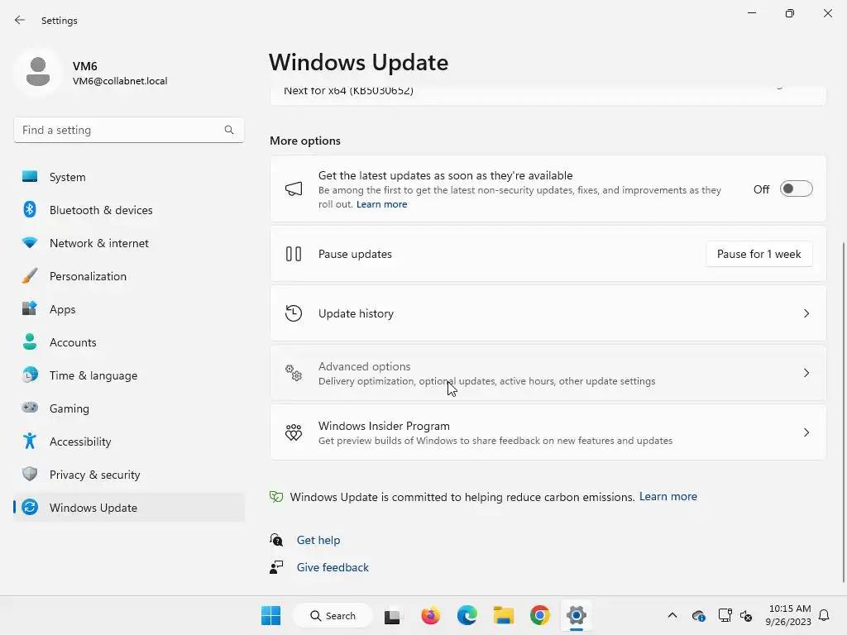Viewport: 847px width, 635px height.
Task: Click the Time & language globe icon
Action: (x=30, y=375)
